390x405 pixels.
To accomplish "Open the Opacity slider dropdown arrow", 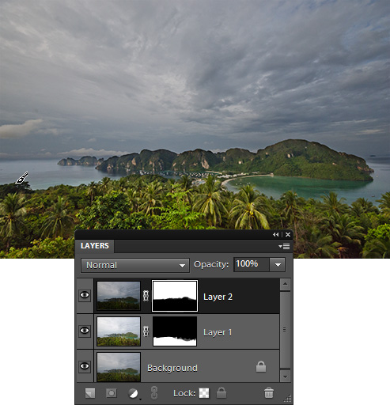I will 278,265.
